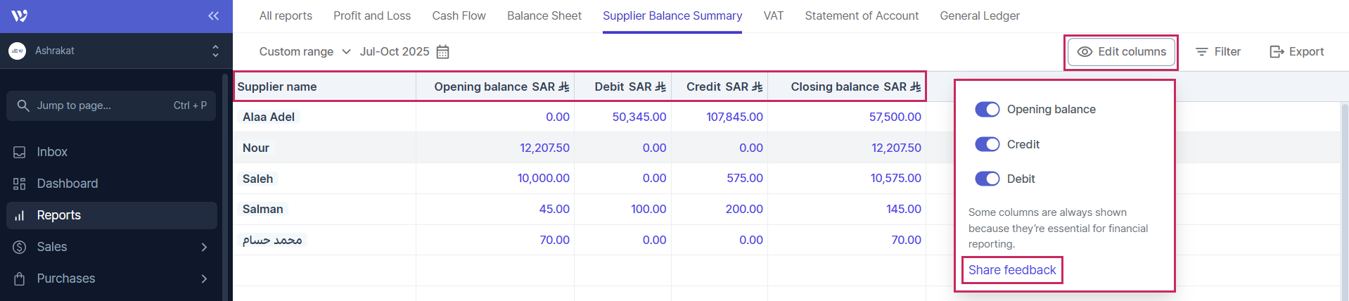
Task: Switch off the Debit column toggle
Action: (x=987, y=179)
